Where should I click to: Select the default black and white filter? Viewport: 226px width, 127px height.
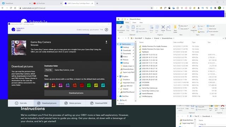click(46, 85)
